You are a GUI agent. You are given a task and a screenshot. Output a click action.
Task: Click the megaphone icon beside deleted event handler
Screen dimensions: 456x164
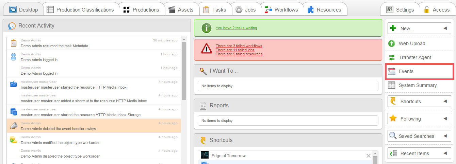[x=13, y=126]
